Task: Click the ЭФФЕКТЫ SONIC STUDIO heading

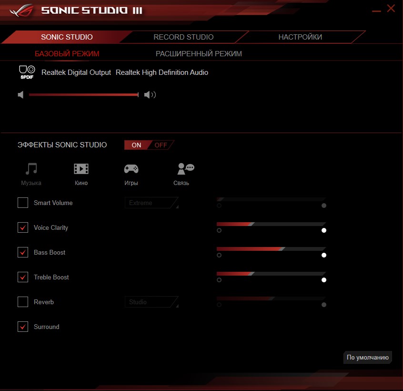Action: pyautogui.click(x=62, y=145)
